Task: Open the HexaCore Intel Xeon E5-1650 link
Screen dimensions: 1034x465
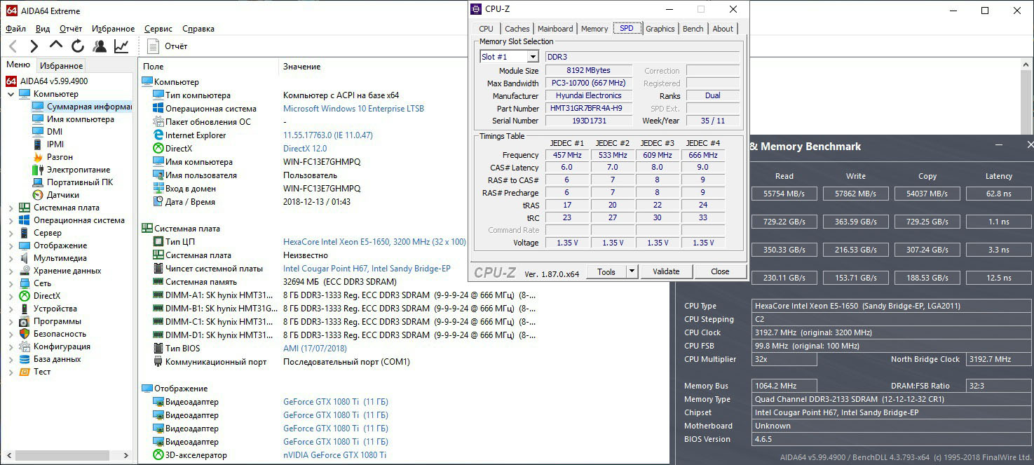Action: (374, 242)
